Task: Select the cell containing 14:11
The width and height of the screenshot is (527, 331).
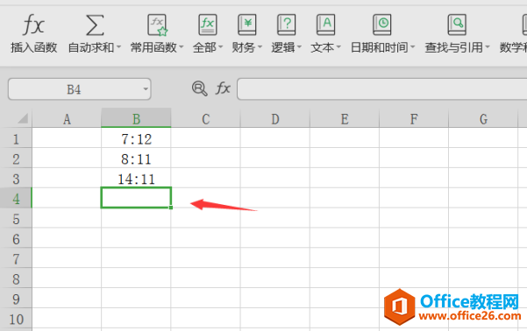Action: pyautogui.click(x=136, y=178)
